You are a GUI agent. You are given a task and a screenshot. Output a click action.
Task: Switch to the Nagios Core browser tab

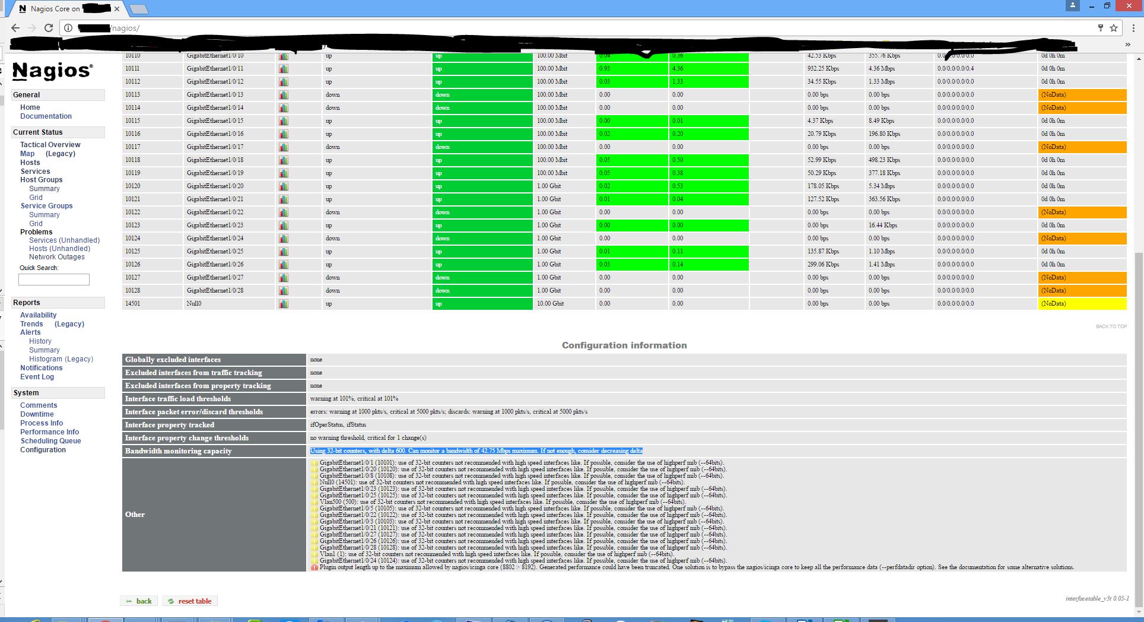pyautogui.click(x=65, y=9)
